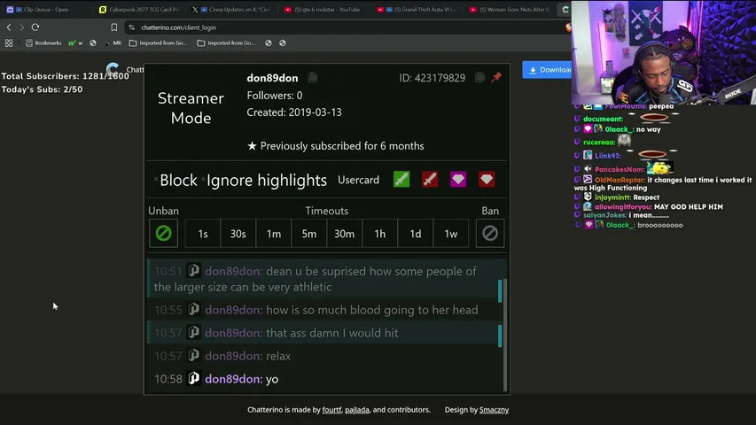Go back with the browser back arrow
756x425 pixels.
[9, 27]
